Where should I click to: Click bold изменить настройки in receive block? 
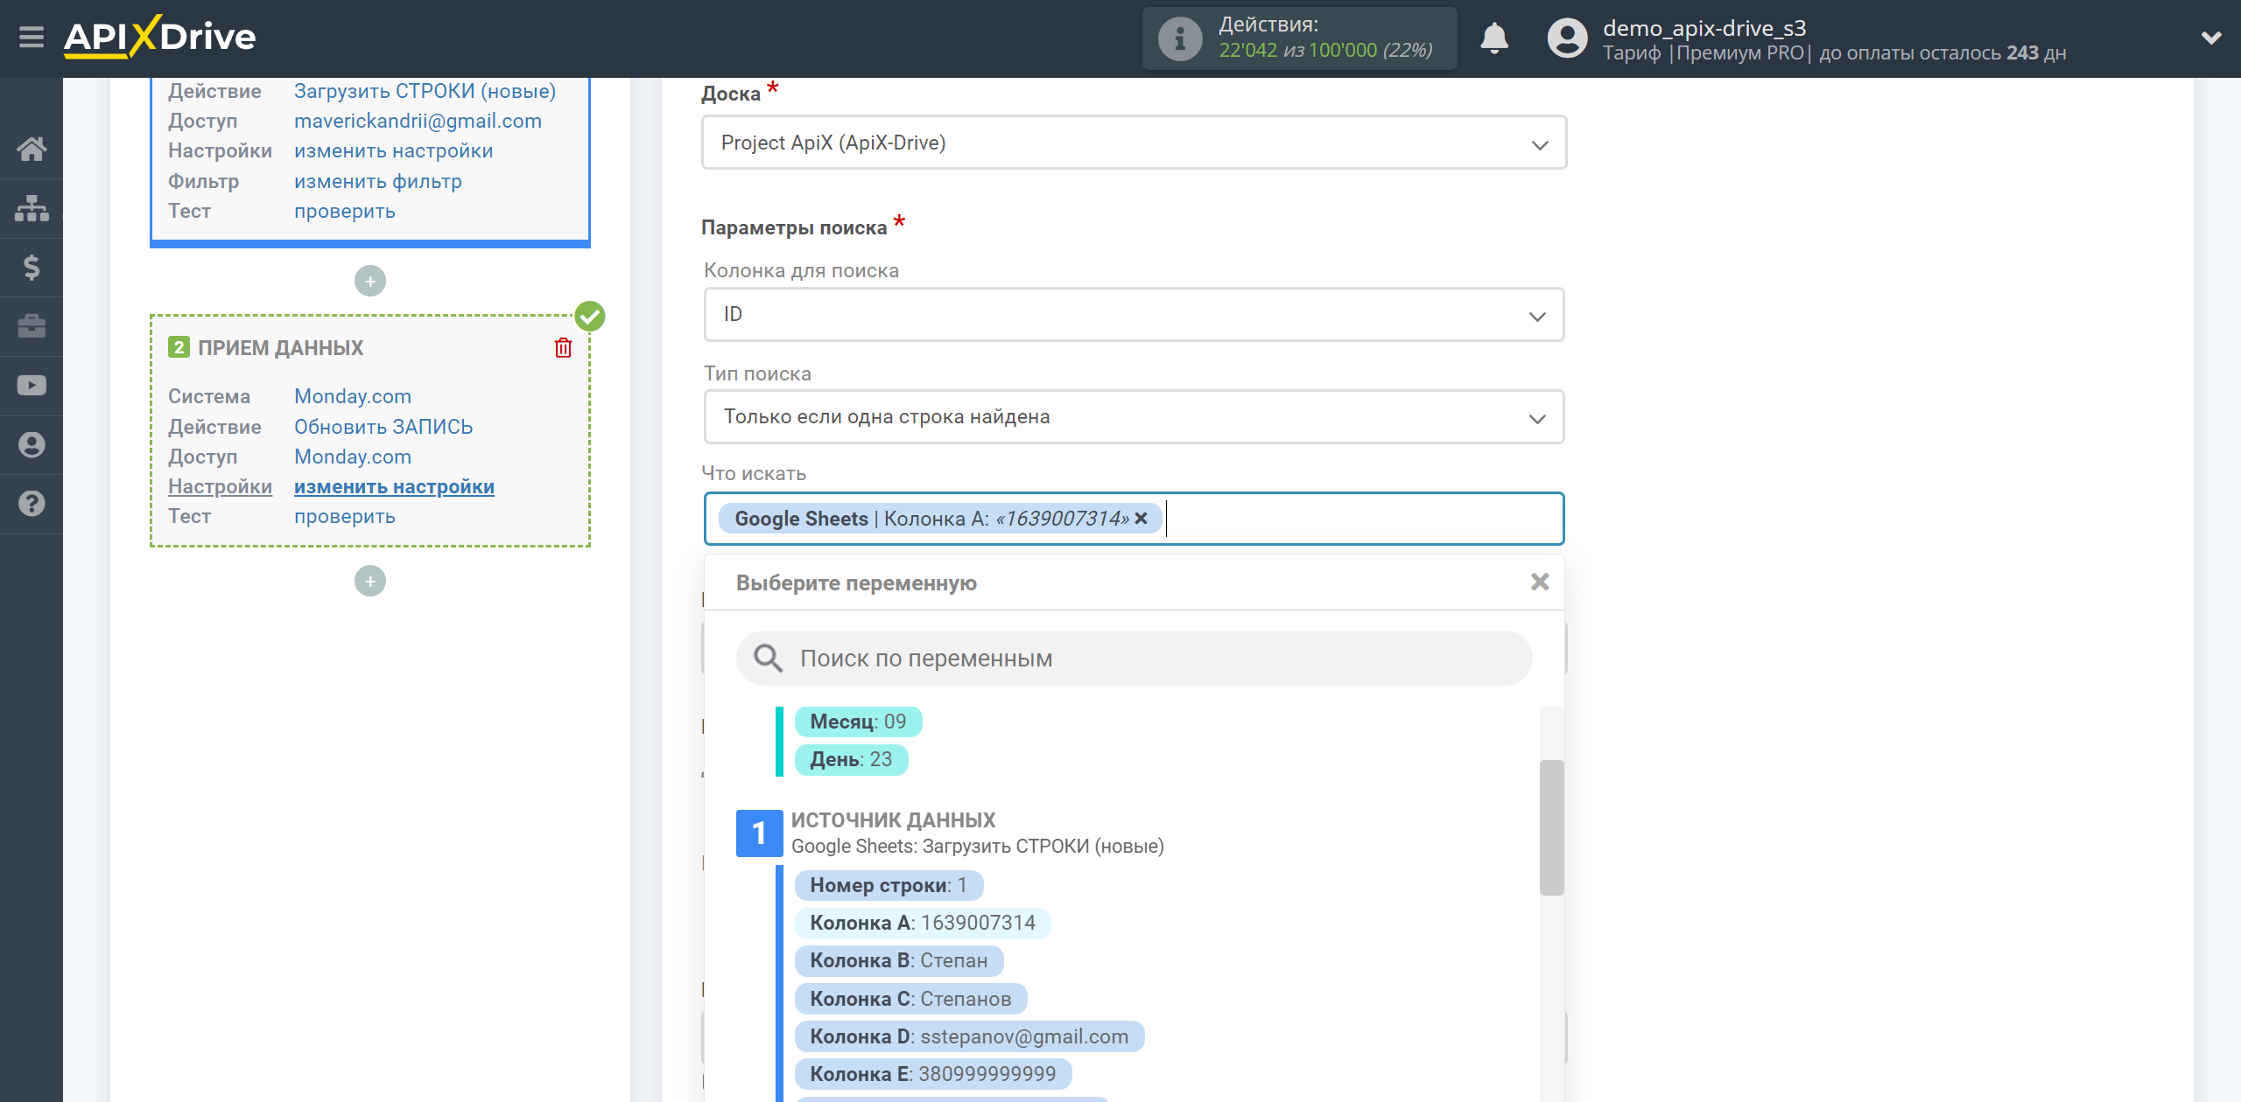pyautogui.click(x=394, y=486)
